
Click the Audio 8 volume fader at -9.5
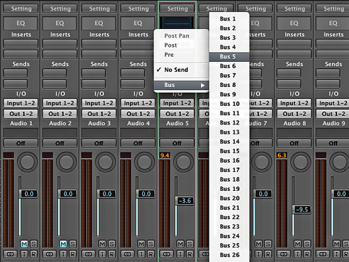click(x=302, y=209)
